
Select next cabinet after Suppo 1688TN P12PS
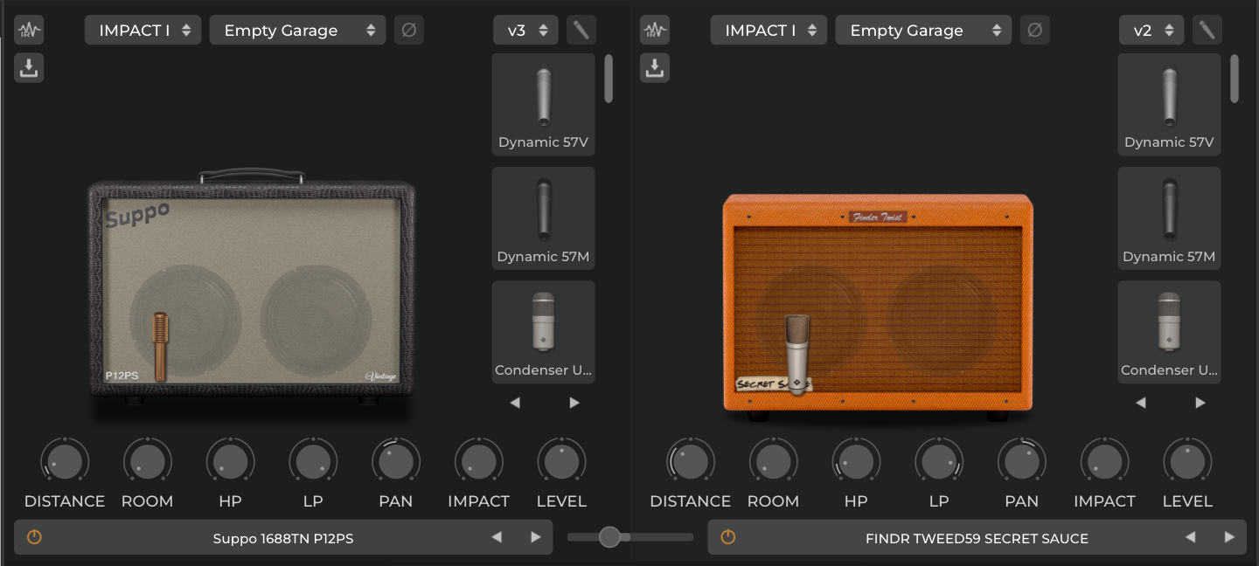click(x=535, y=537)
